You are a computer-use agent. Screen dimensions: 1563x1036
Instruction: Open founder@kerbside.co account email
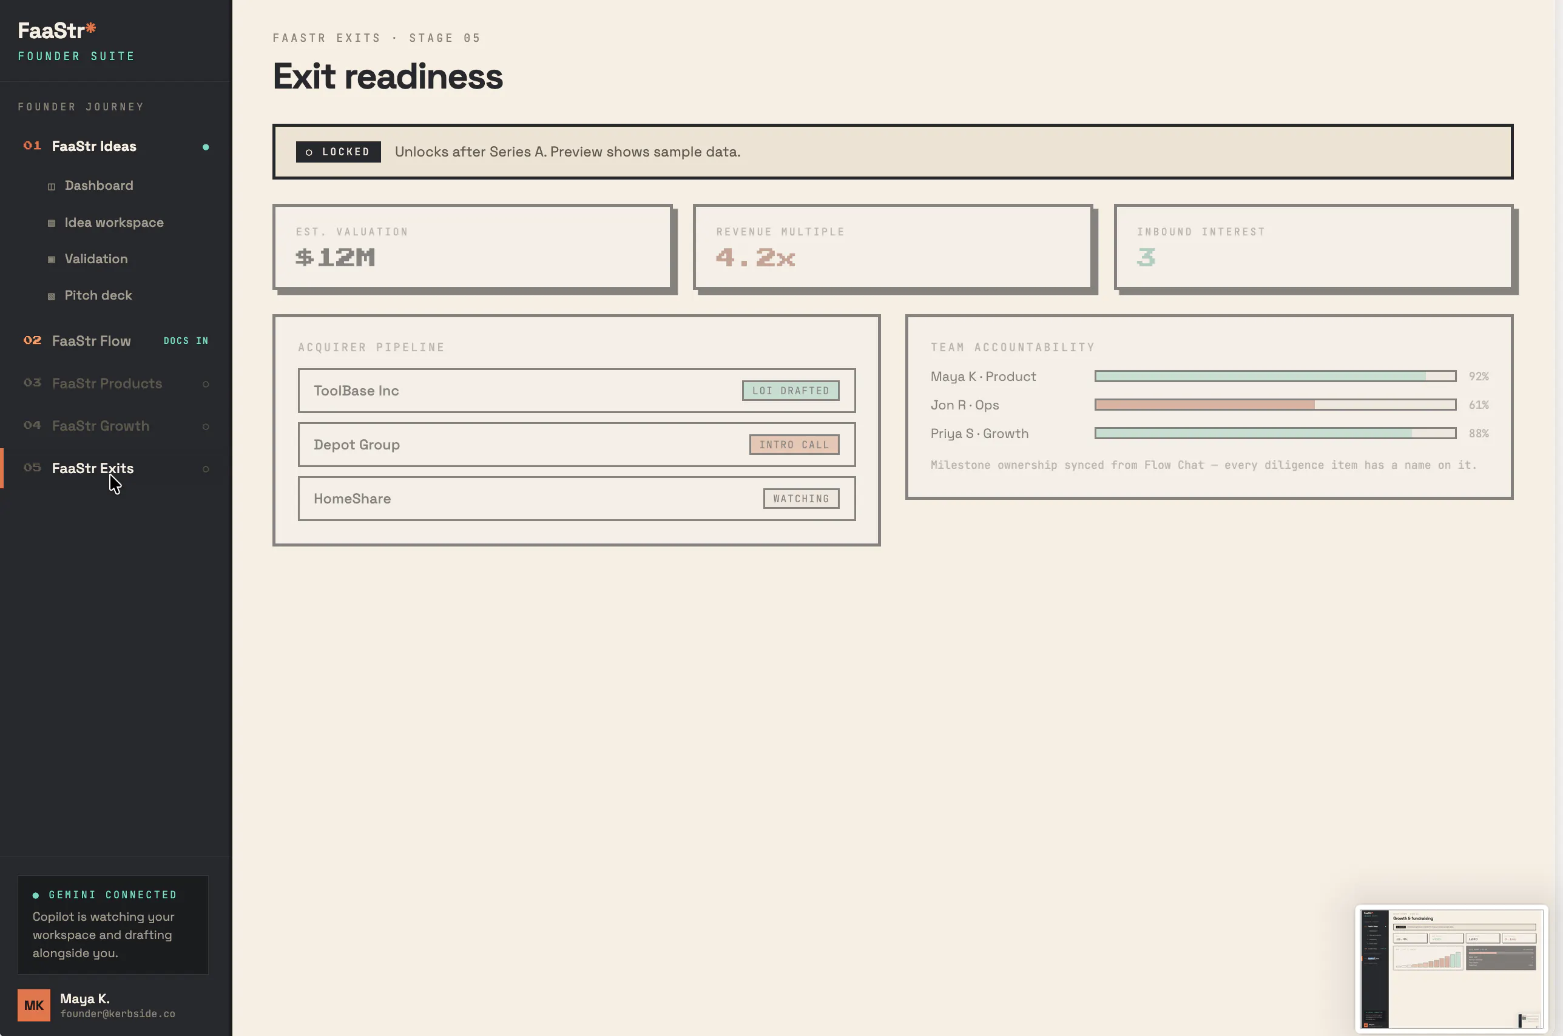118,1014
